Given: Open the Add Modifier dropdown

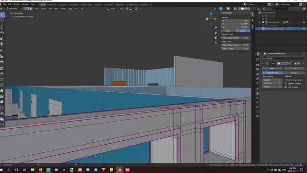Looking at the screenshot, I should (283, 59).
